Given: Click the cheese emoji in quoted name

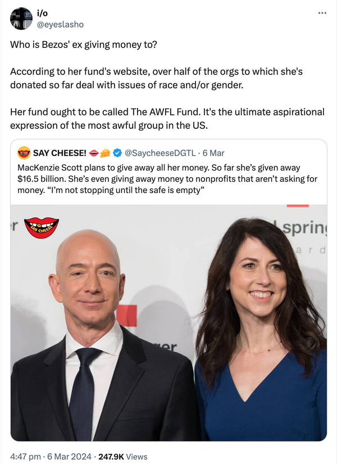Looking at the screenshot, I should (x=105, y=153).
